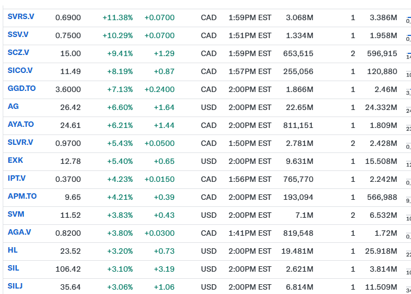Image resolution: width=411 pixels, height=294 pixels.
Task: Click the SIL row's 106.42 price cell
Action: 68,269
